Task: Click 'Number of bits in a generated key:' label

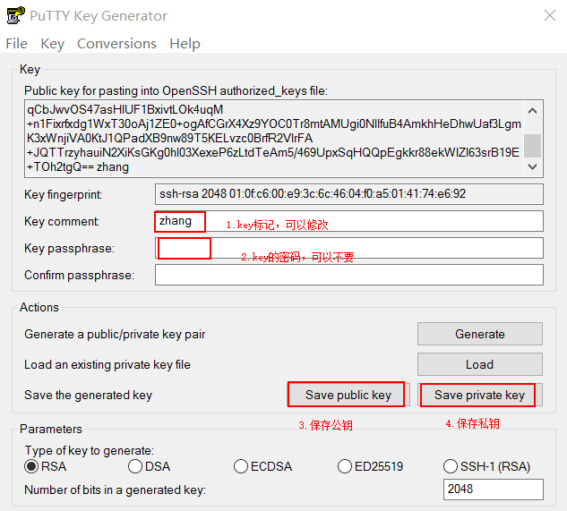Action: (115, 490)
